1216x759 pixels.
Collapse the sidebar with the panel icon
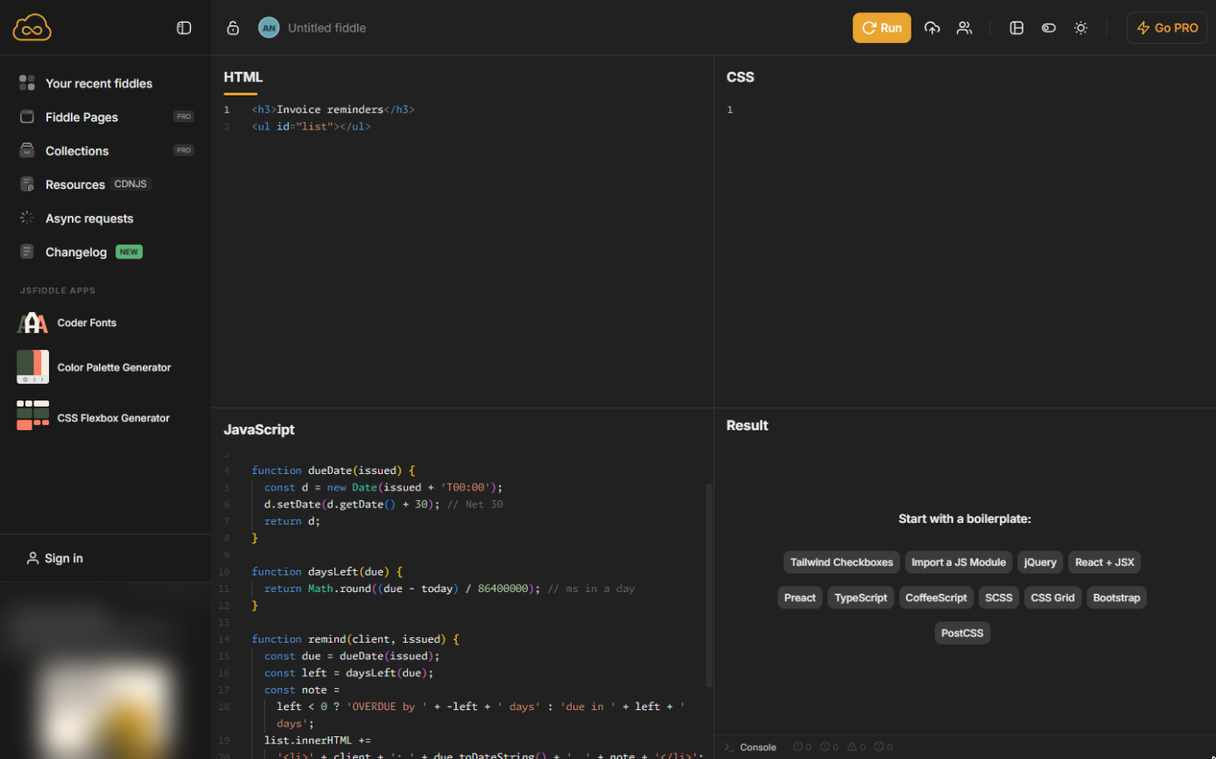pos(184,28)
